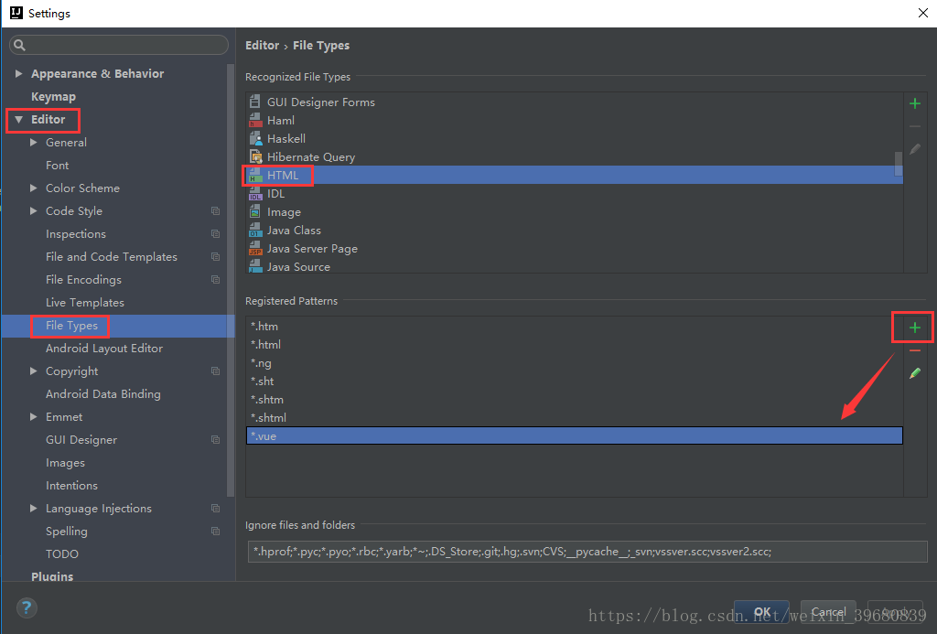
Task: Select the *.shtm pattern
Action: pos(575,399)
